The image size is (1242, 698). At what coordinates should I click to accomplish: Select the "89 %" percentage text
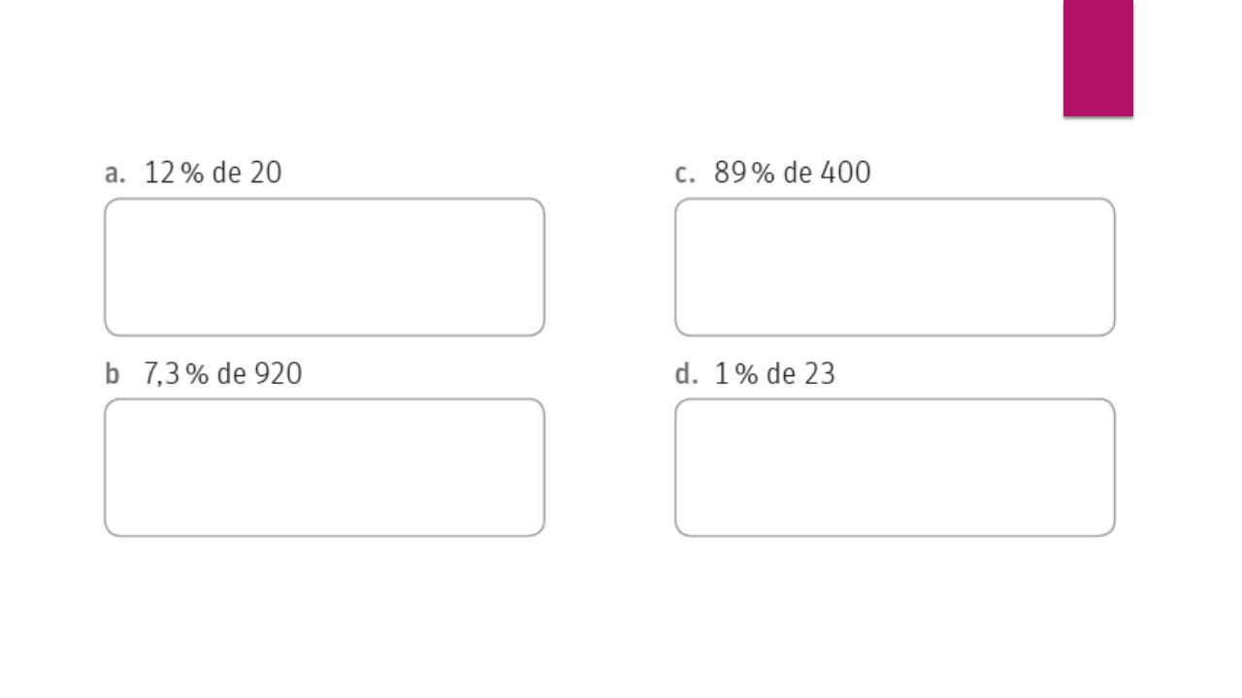click(x=744, y=174)
